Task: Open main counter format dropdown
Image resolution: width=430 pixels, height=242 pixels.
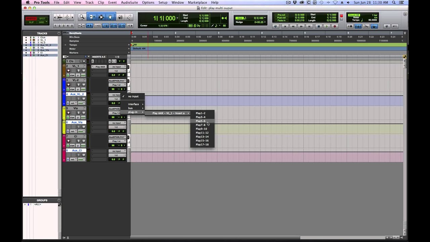Action: click(x=177, y=18)
